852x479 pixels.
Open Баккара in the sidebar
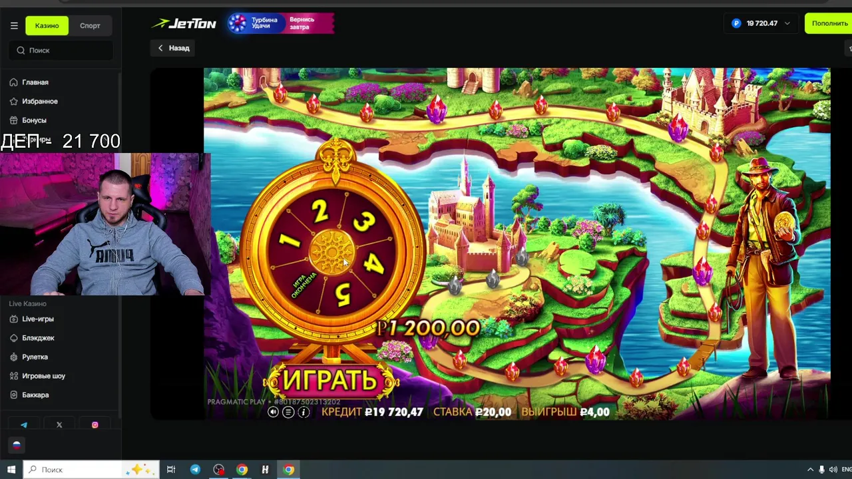pos(35,395)
